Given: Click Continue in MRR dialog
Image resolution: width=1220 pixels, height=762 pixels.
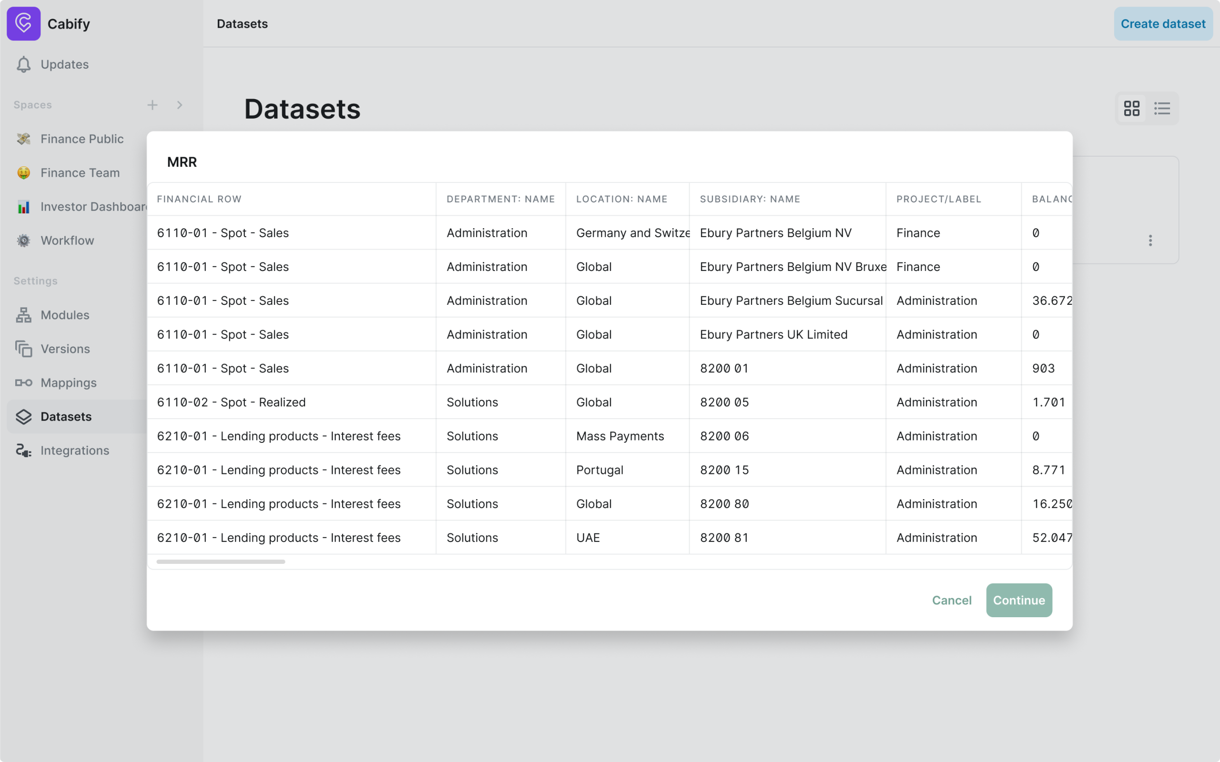Looking at the screenshot, I should pos(1019,600).
